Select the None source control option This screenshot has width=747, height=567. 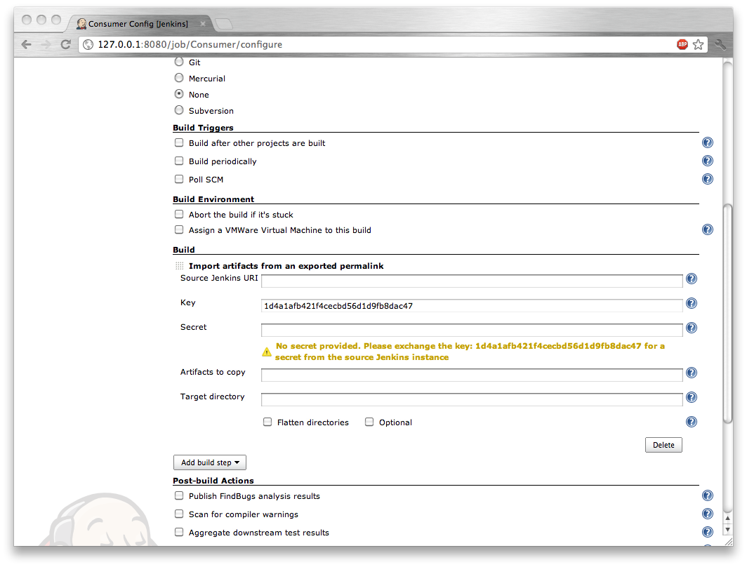click(x=178, y=94)
